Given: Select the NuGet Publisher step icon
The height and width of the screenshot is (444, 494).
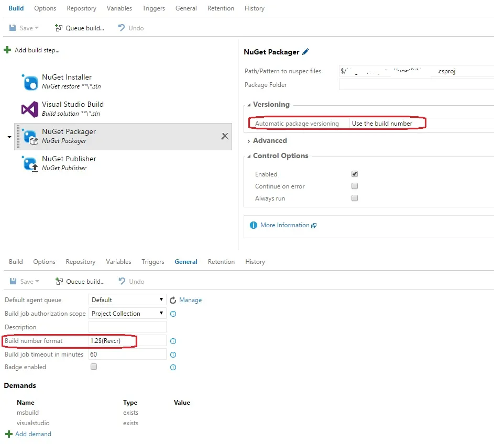Looking at the screenshot, I should (30, 164).
